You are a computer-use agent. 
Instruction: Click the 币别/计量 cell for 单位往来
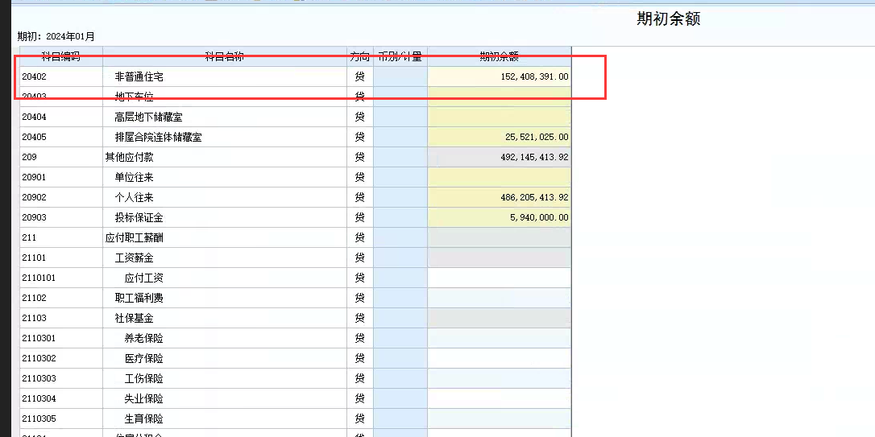point(400,177)
